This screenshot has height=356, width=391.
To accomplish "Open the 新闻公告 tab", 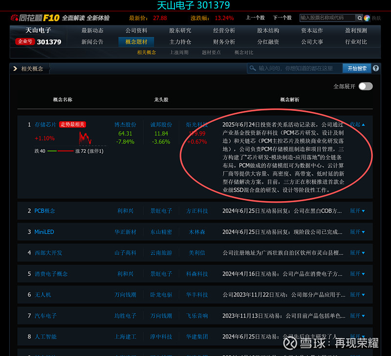I will (92, 42).
